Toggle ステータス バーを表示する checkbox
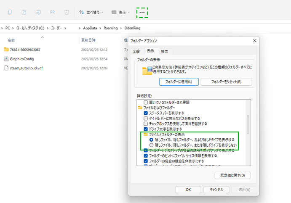 [x=146, y=113]
